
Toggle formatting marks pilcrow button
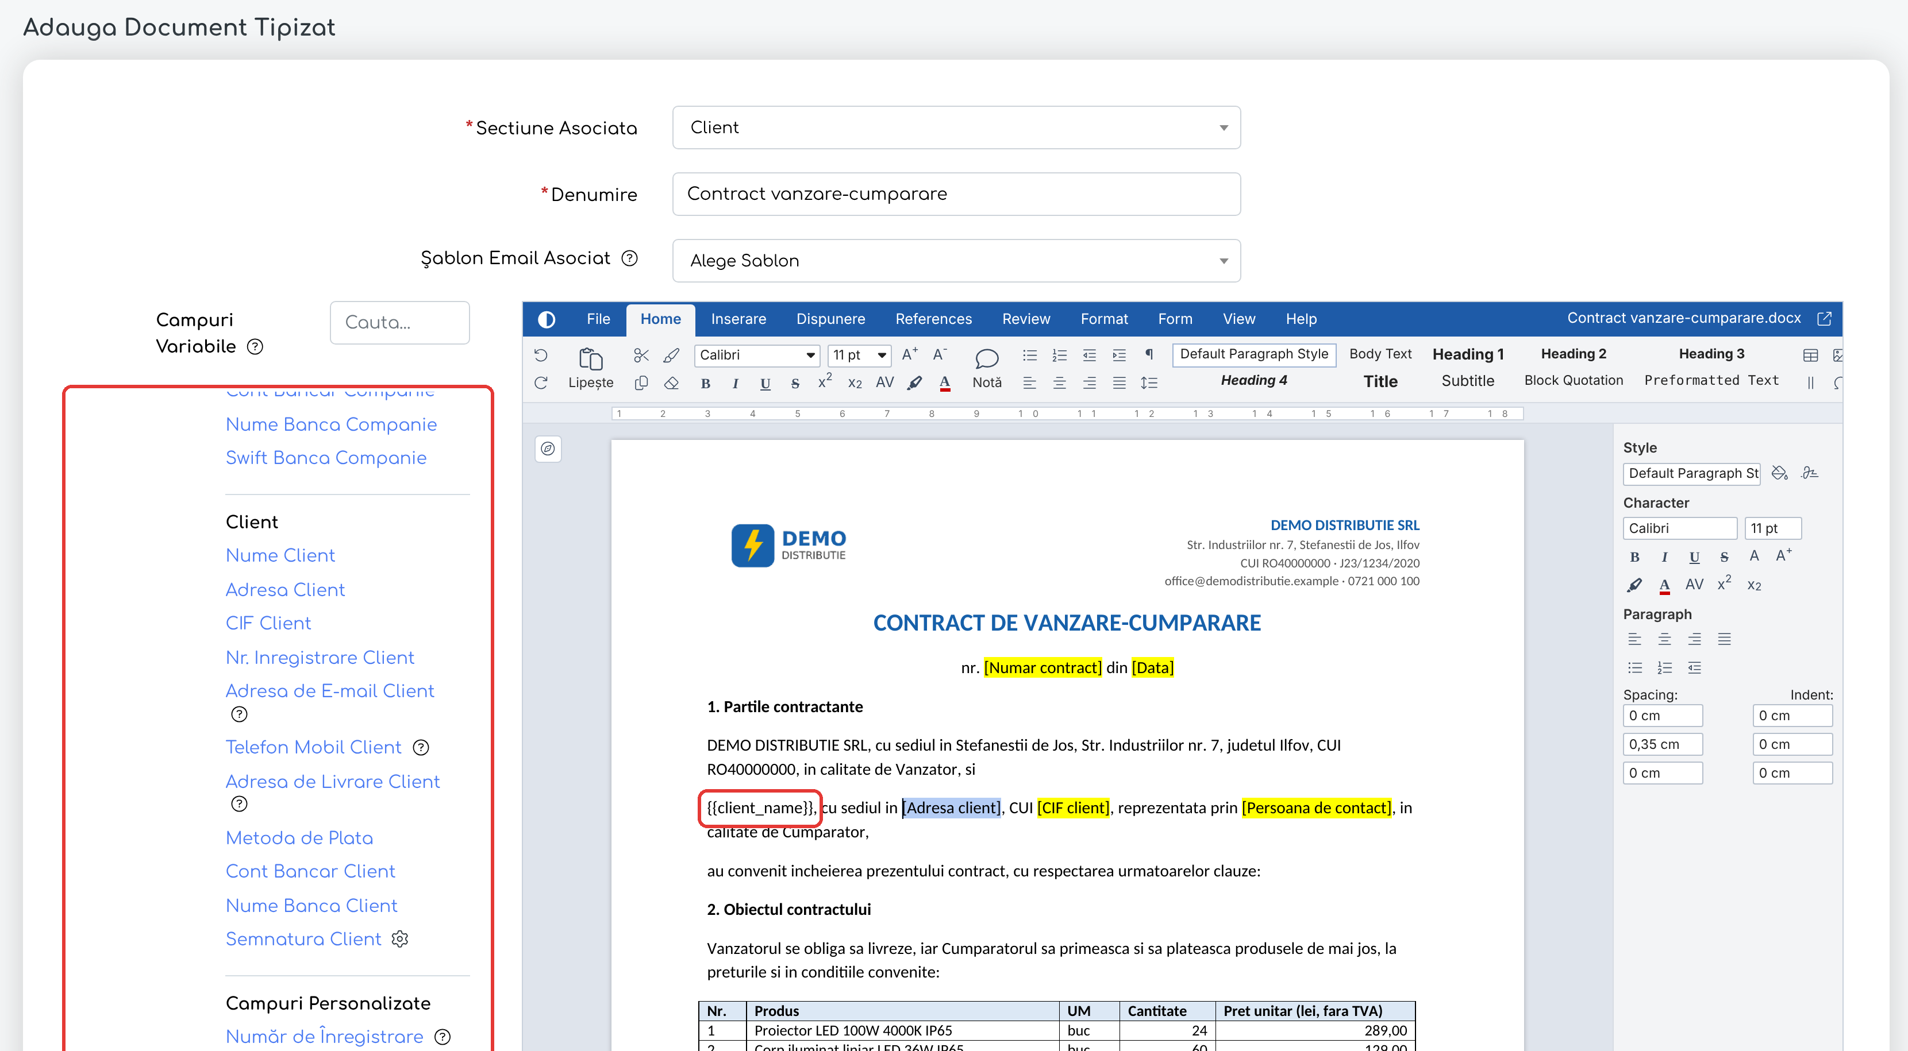[x=1149, y=354]
